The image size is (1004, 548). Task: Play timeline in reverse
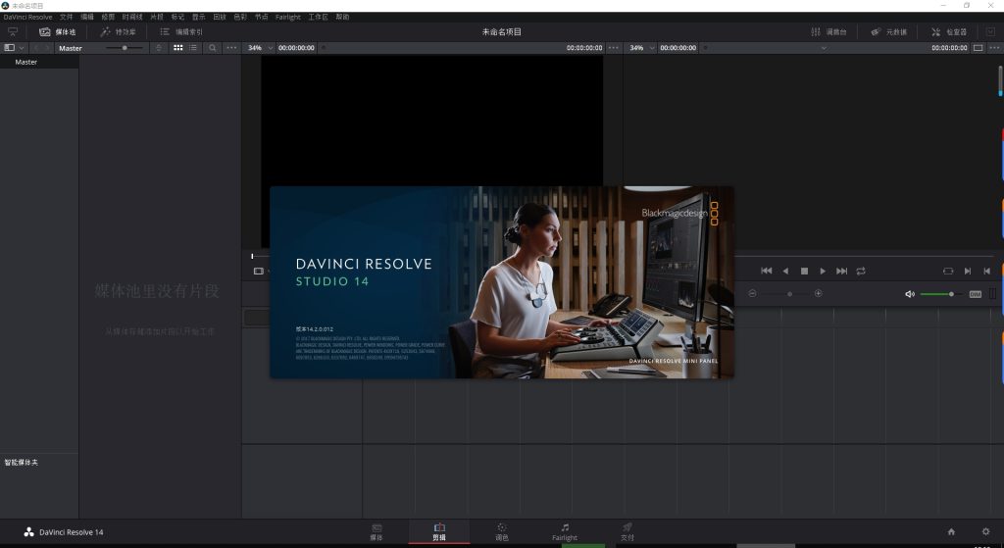(x=785, y=271)
